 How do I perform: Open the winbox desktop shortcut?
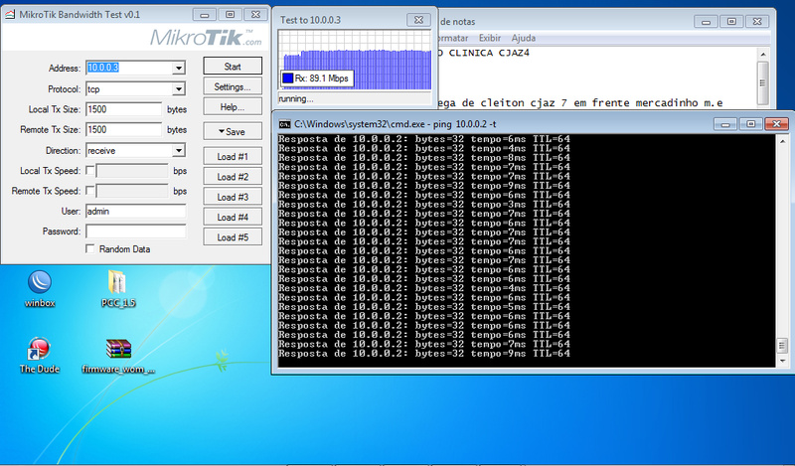(x=40, y=288)
